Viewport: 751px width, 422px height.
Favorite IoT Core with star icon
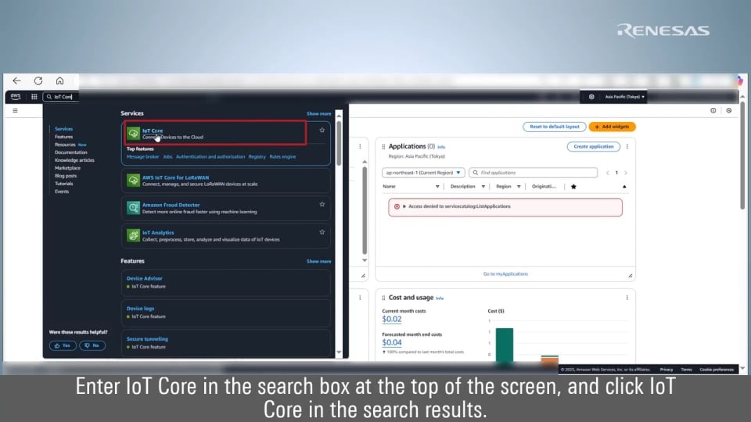point(322,131)
